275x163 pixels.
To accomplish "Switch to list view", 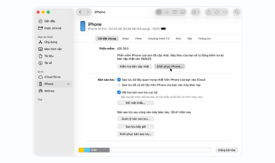I will pos(167,12).
